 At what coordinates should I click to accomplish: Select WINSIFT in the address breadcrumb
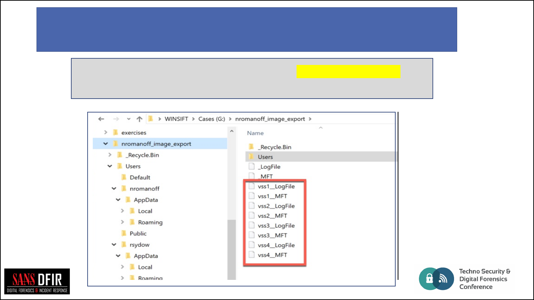pyautogui.click(x=176, y=119)
